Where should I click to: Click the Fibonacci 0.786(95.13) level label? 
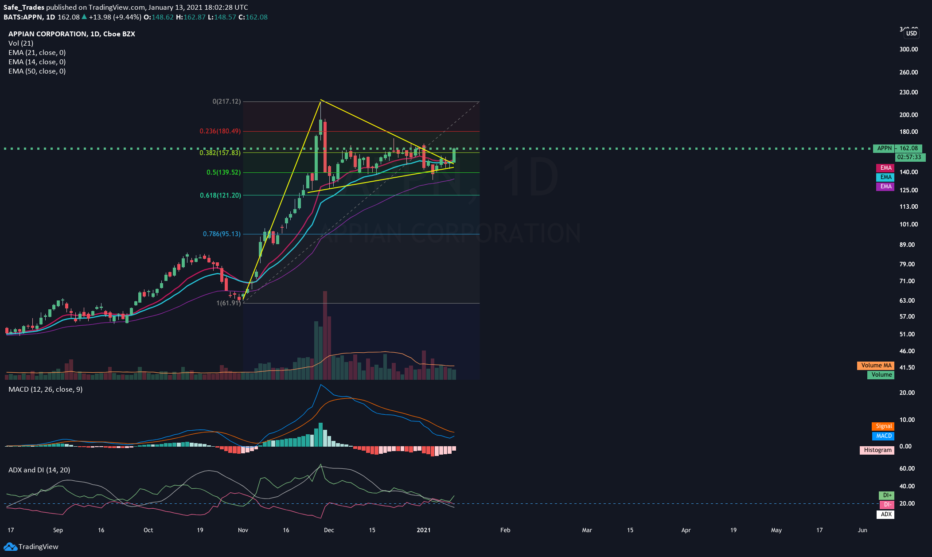(x=222, y=234)
